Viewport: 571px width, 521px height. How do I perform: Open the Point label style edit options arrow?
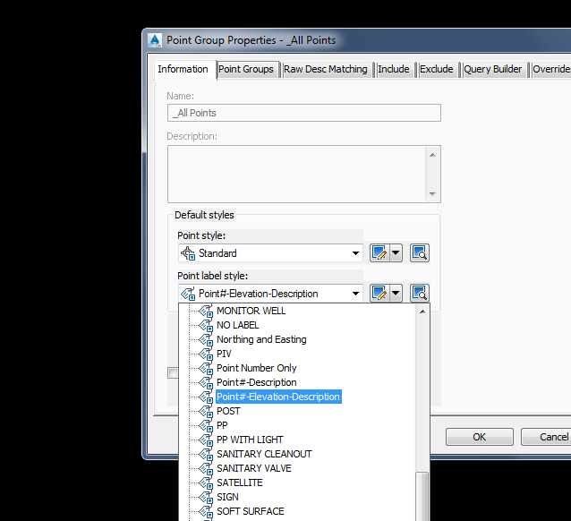coord(396,293)
